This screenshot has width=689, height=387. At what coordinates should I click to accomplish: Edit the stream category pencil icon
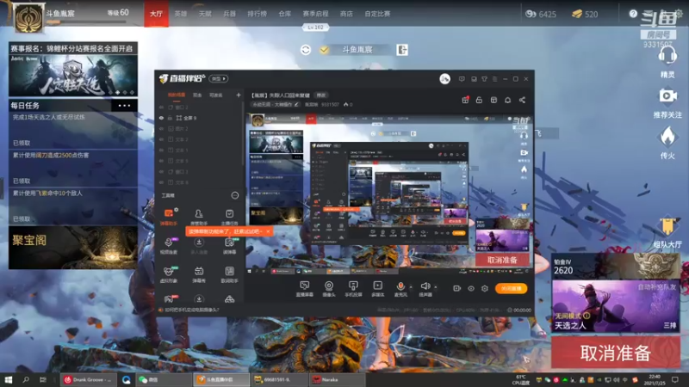click(296, 104)
